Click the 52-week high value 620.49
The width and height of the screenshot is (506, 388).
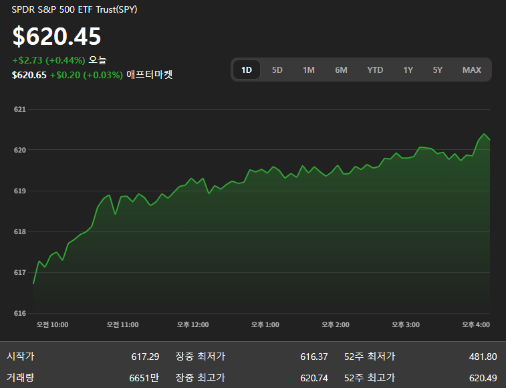[x=483, y=378]
